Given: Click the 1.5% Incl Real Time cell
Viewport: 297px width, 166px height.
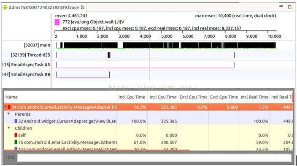Looking at the screenshot, I should click(x=263, y=107).
